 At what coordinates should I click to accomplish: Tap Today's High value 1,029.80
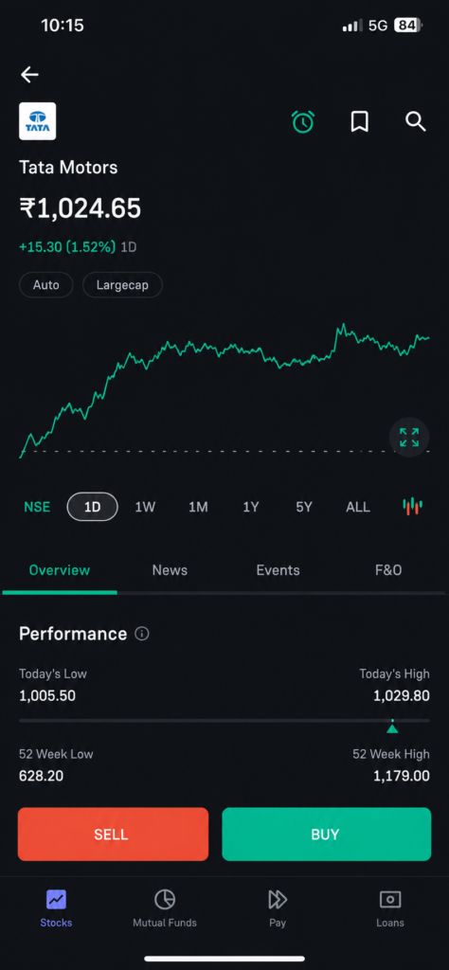402,696
